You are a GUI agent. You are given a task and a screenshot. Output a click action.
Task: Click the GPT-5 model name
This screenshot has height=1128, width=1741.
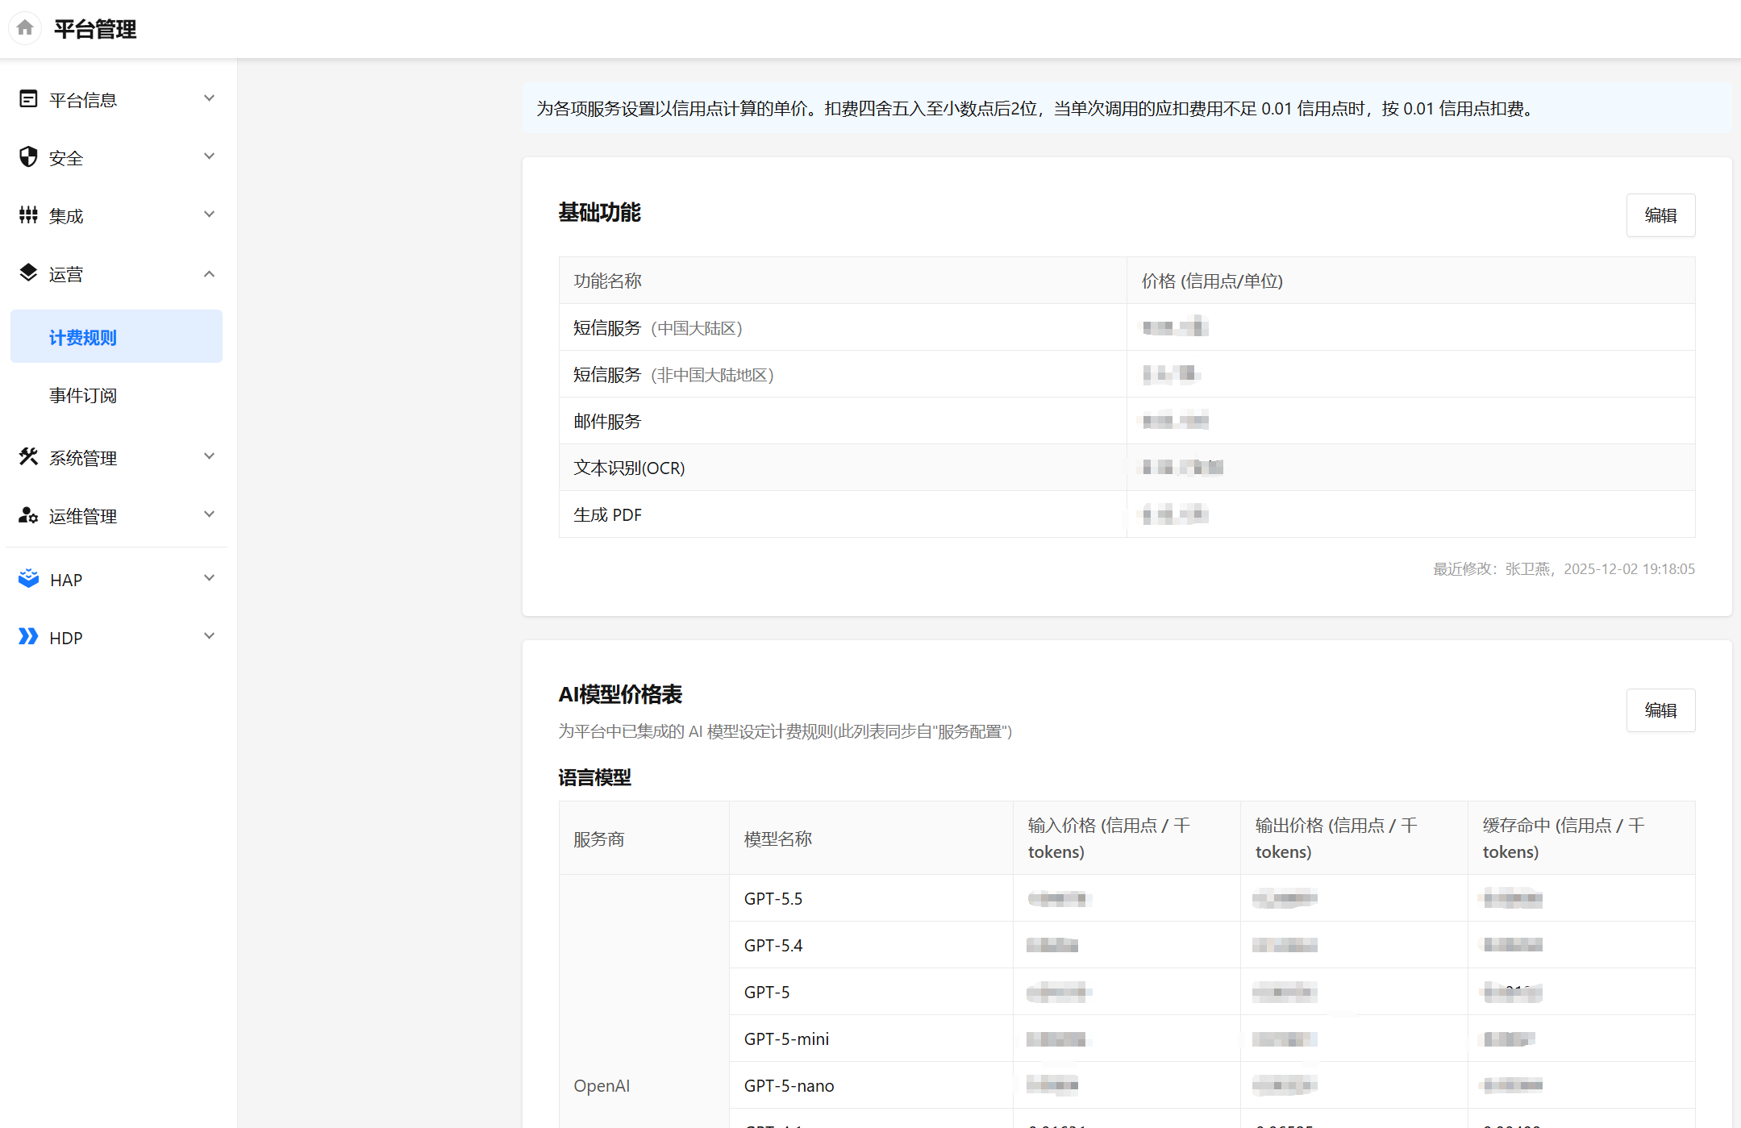tap(767, 992)
